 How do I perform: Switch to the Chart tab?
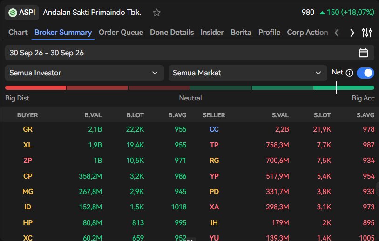(x=18, y=33)
